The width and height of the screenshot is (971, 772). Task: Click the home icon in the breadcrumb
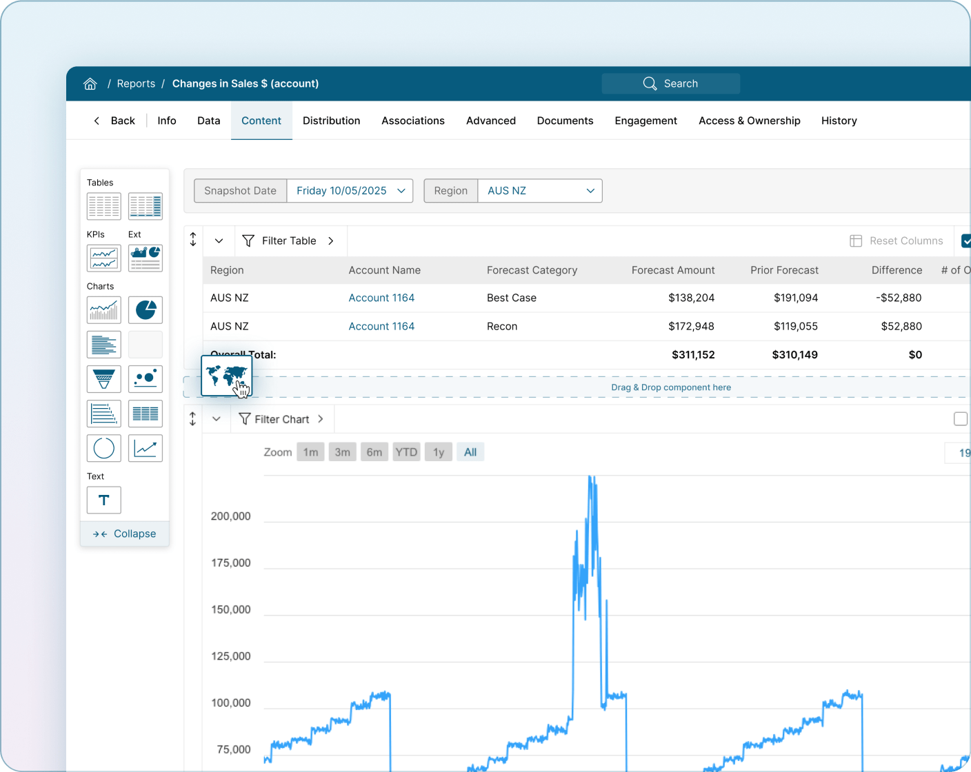(x=90, y=83)
